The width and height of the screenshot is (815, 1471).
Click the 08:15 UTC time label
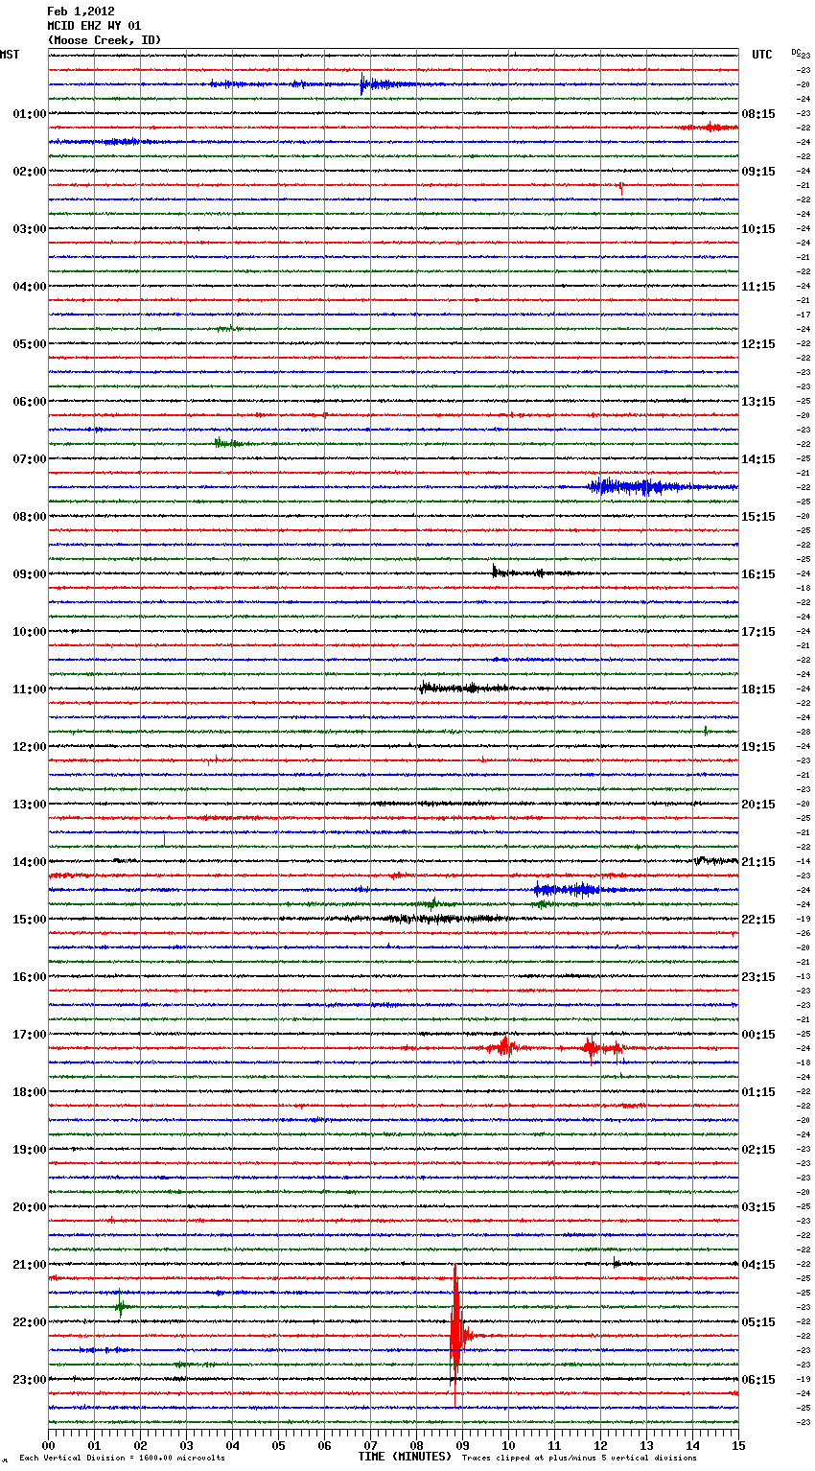[758, 114]
